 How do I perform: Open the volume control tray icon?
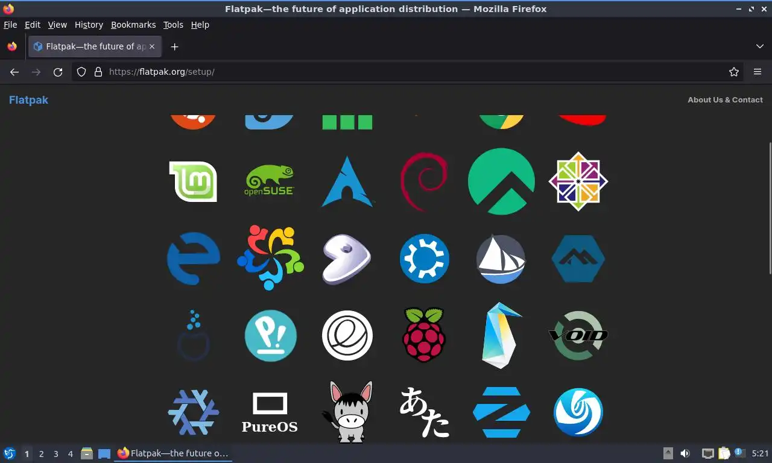685,453
